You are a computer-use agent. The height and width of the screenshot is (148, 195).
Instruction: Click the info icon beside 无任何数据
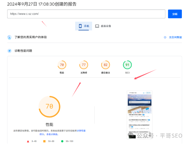(165, 37)
